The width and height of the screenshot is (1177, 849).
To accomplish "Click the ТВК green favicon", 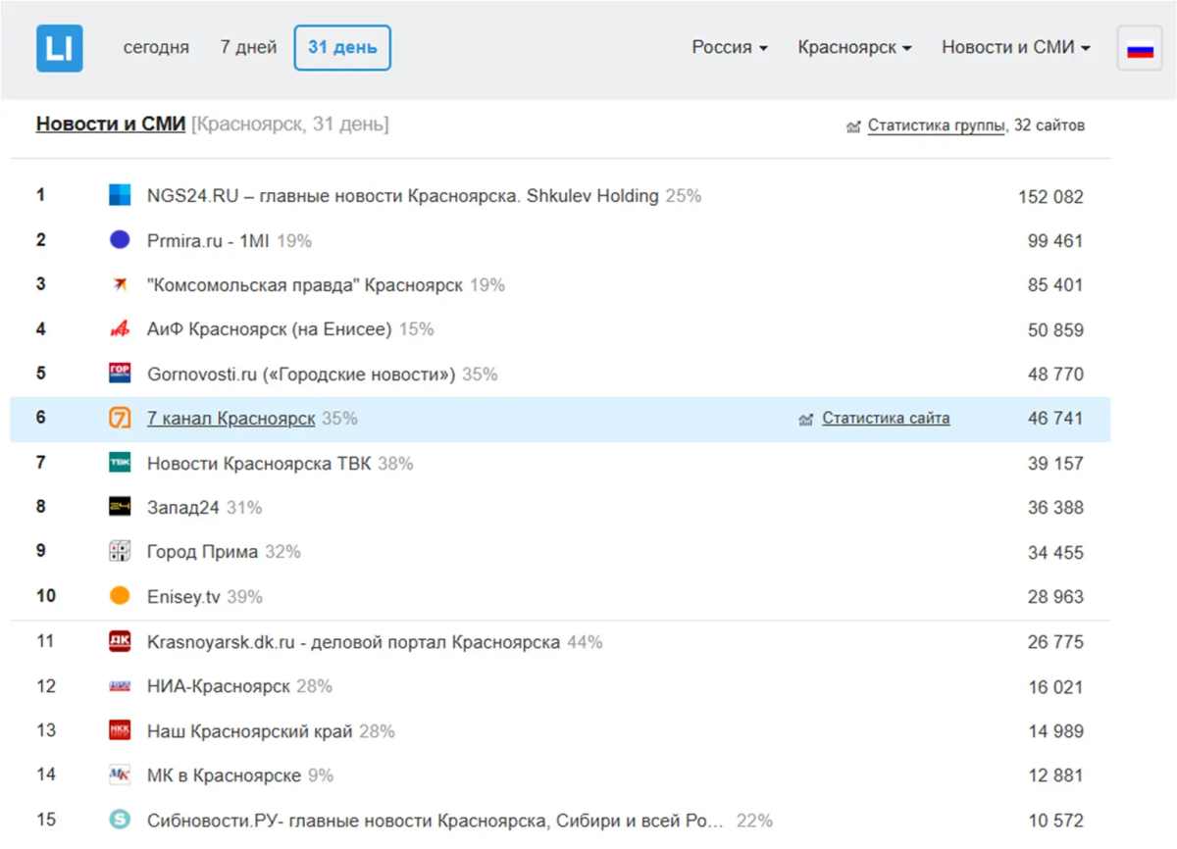I will point(120,463).
